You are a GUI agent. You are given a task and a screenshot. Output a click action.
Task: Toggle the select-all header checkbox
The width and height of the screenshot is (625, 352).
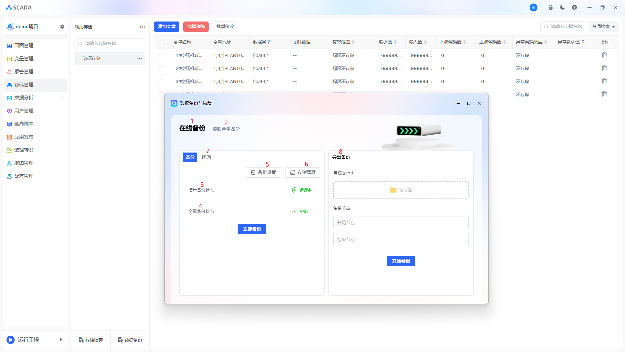tap(162, 42)
